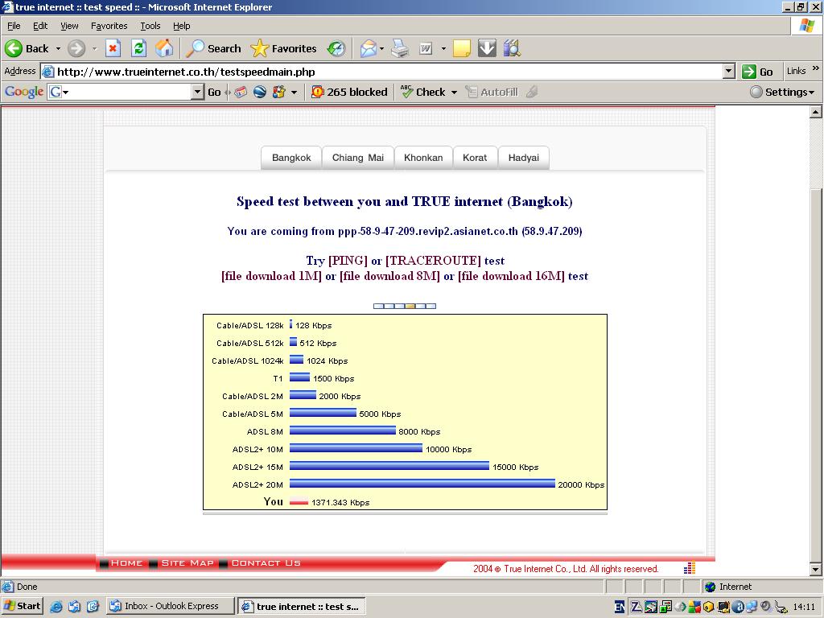The image size is (824, 618).
Task: Open the Favorites menu in the menu bar
Action: [109, 26]
